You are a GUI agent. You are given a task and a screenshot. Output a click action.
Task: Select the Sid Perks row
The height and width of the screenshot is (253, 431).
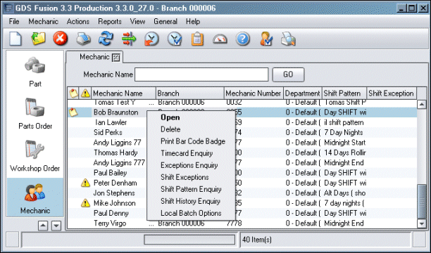(x=242, y=133)
